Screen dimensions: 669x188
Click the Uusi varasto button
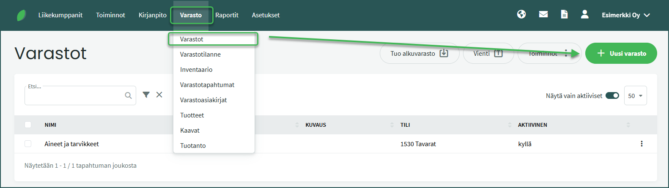click(621, 53)
